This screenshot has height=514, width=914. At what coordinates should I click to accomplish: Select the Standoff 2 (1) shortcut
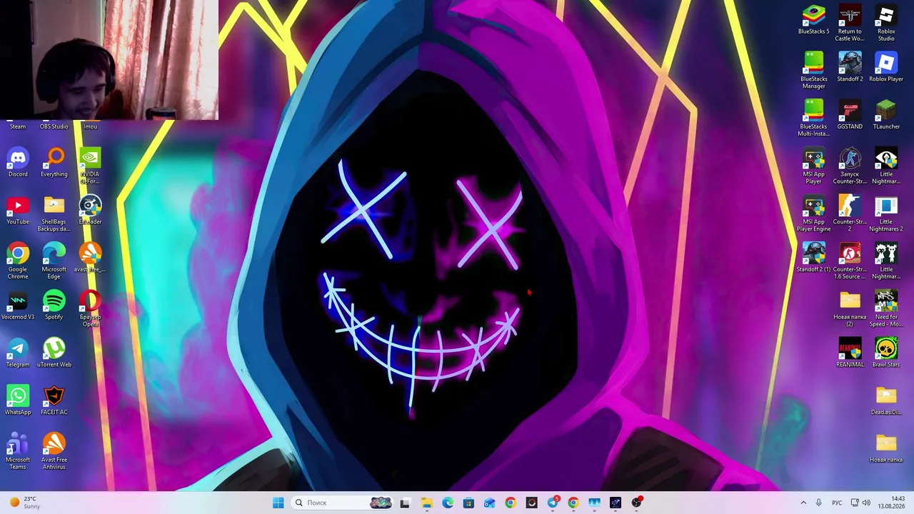click(x=814, y=258)
